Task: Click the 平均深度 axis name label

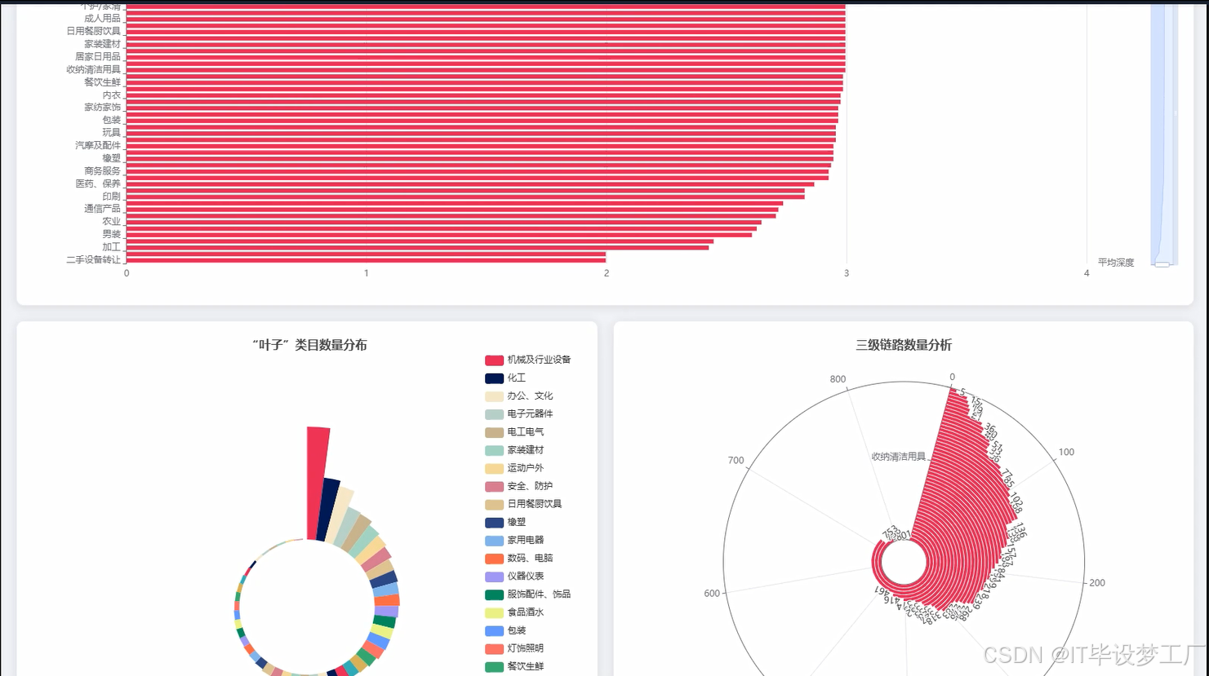Action: (x=1116, y=263)
